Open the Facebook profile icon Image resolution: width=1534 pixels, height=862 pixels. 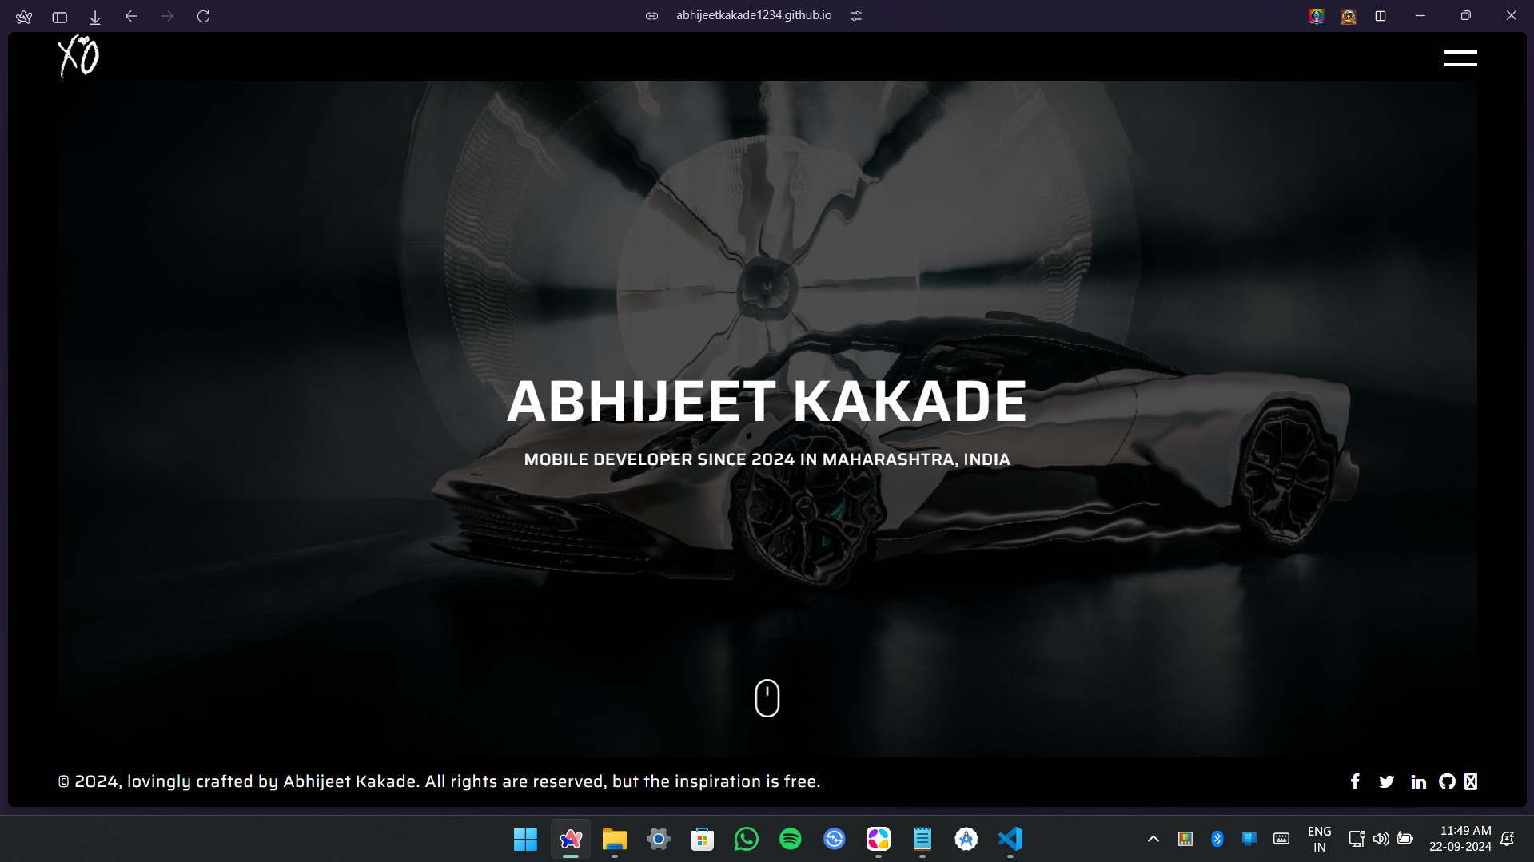tap(1355, 781)
